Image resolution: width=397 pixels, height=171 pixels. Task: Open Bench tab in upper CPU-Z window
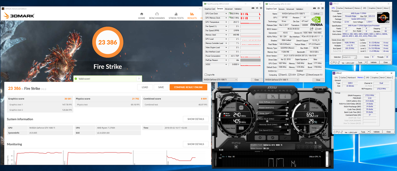click(379, 8)
